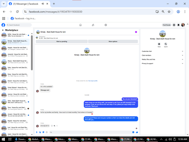Send a thumbs-up like
The height and width of the screenshot is (142, 189).
pyautogui.click(x=137, y=132)
